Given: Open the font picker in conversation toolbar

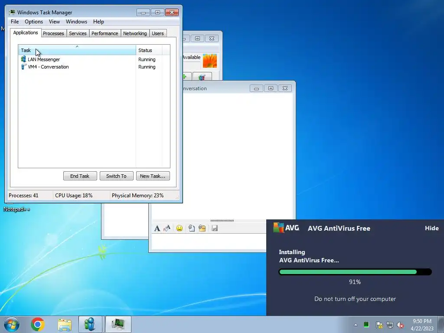Looking at the screenshot, I should click(x=157, y=228).
